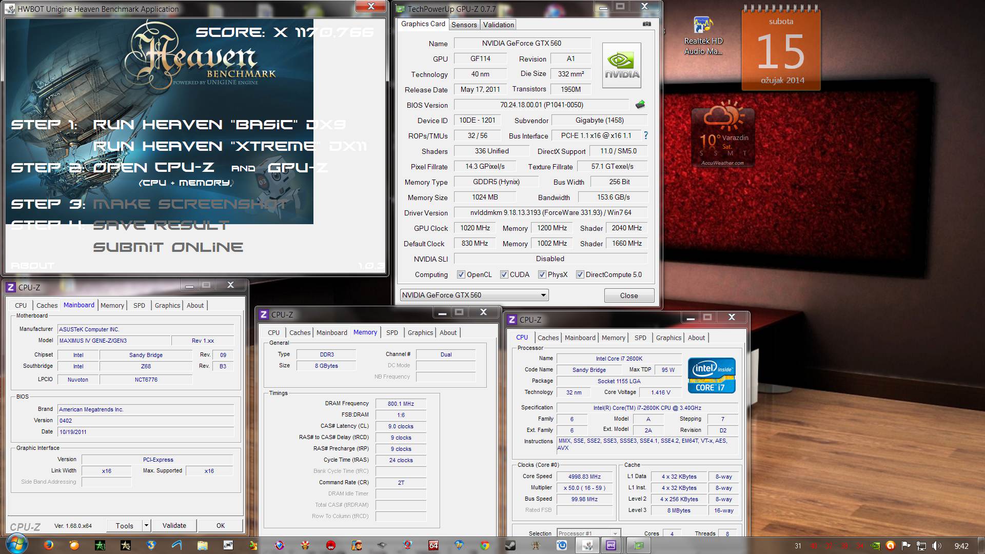Click the Close button in GPU-Z
The height and width of the screenshot is (554, 985).
pyautogui.click(x=629, y=295)
